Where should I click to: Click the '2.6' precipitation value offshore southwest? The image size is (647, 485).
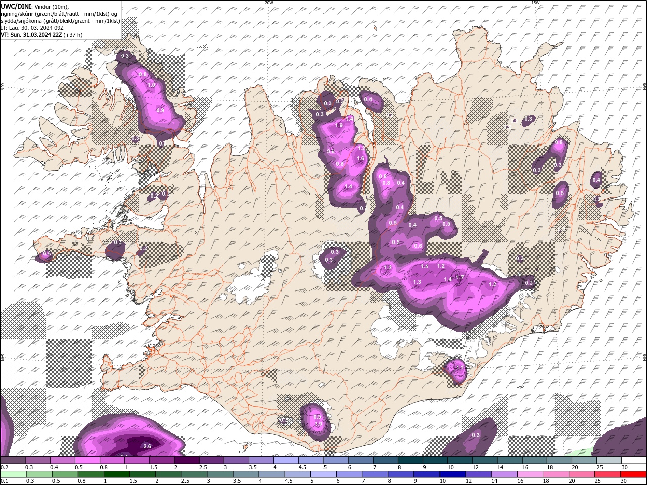pos(148,446)
